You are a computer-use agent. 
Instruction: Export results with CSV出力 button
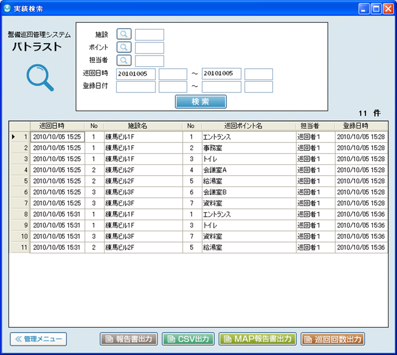pos(188,339)
